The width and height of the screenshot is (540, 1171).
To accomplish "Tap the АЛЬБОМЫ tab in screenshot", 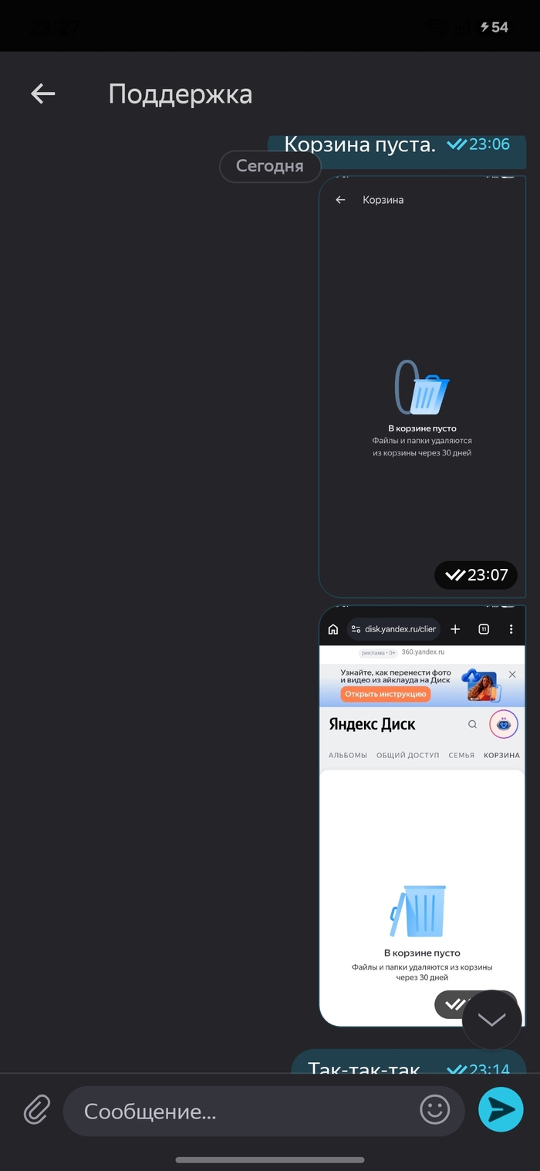I will [348, 755].
